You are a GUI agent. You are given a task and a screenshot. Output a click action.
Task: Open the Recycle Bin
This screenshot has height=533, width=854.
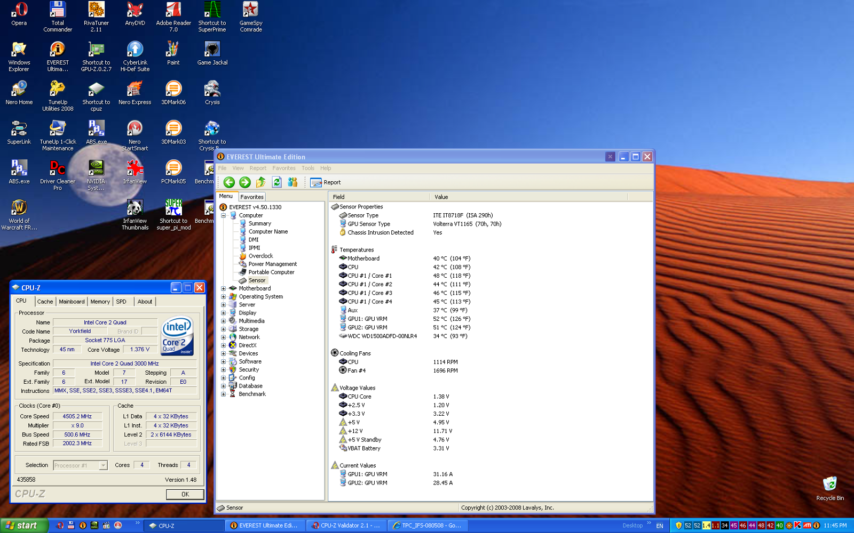click(830, 488)
